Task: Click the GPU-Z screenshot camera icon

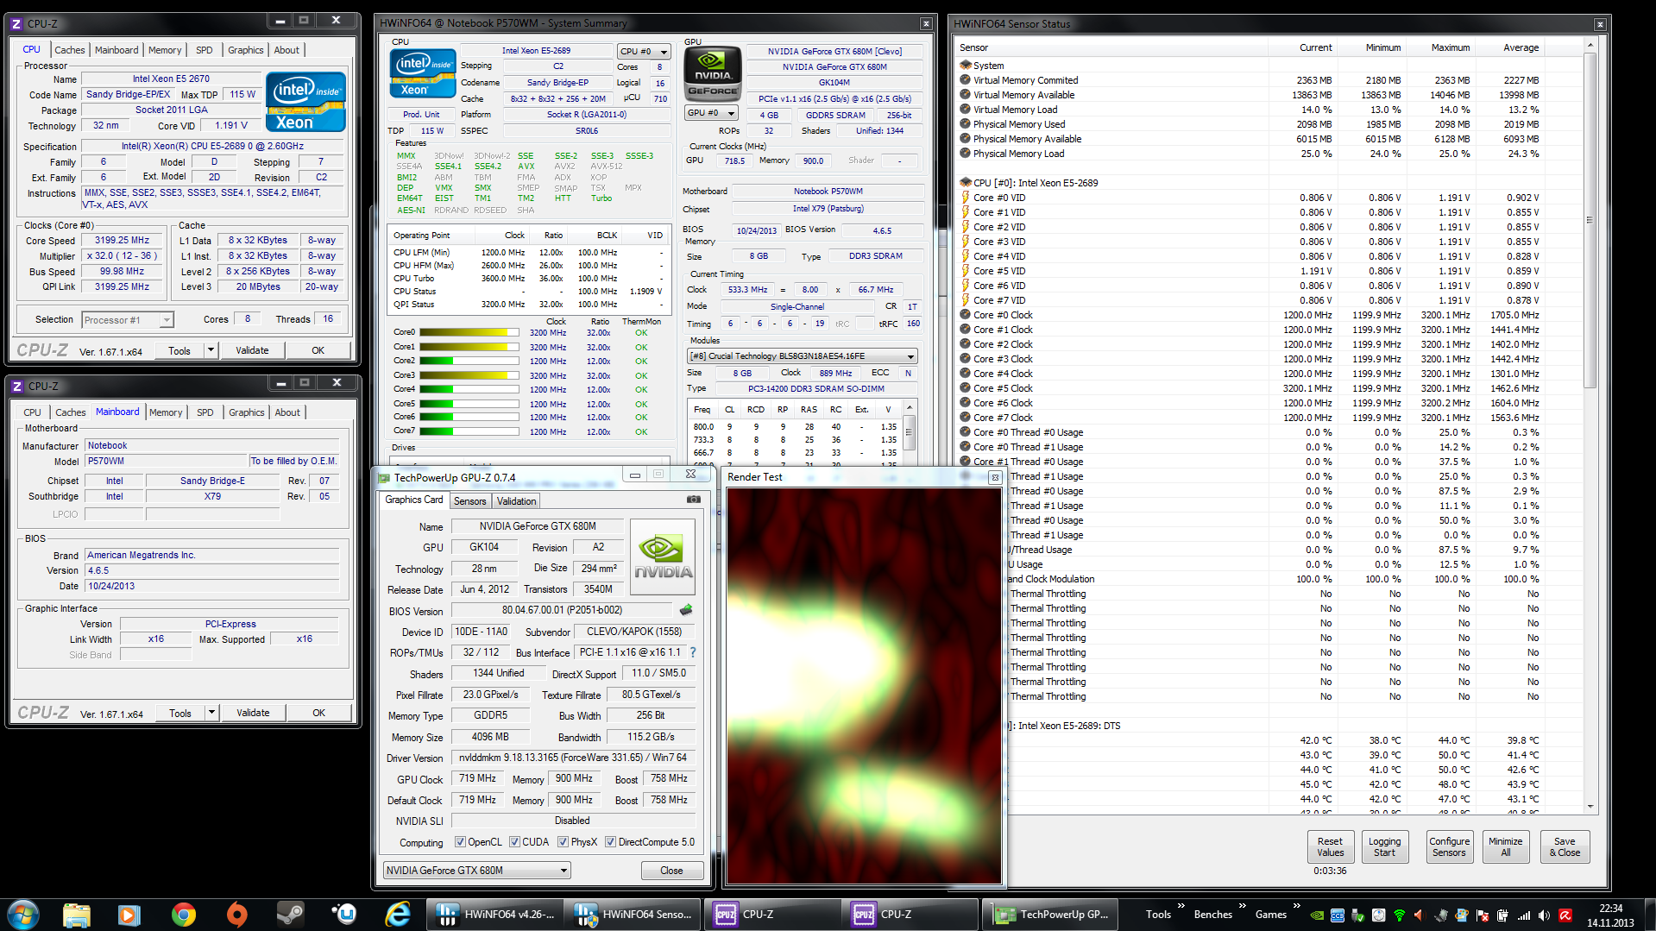Action: (x=693, y=500)
